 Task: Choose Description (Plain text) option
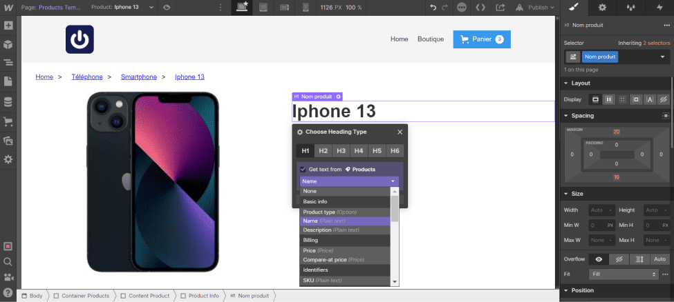click(x=345, y=230)
